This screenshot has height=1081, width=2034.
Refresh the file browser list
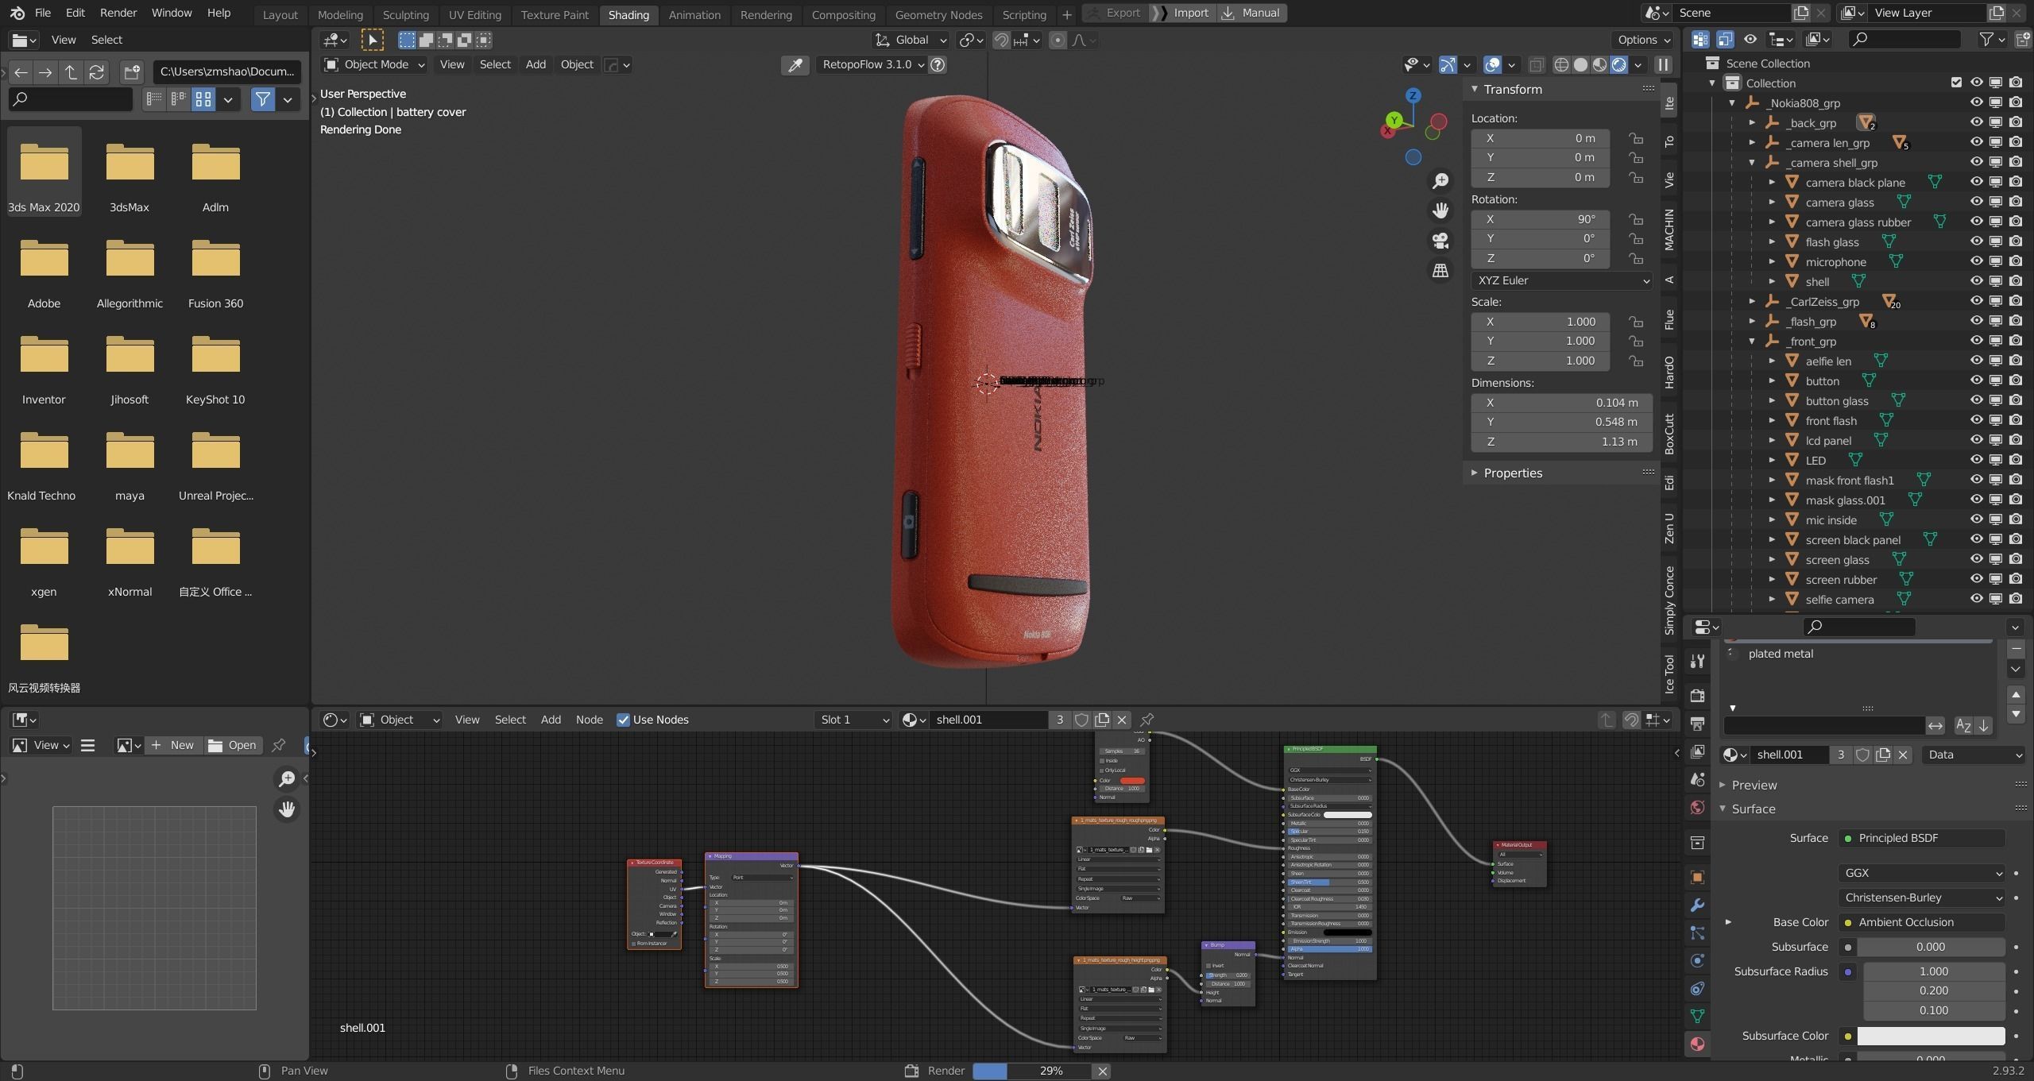pos(97,72)
